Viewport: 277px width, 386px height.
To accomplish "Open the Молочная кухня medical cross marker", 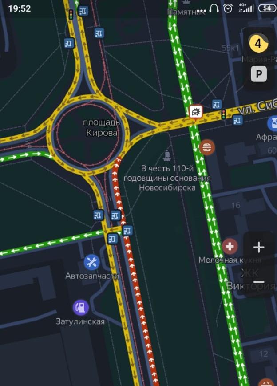I will tap(230, 246).
